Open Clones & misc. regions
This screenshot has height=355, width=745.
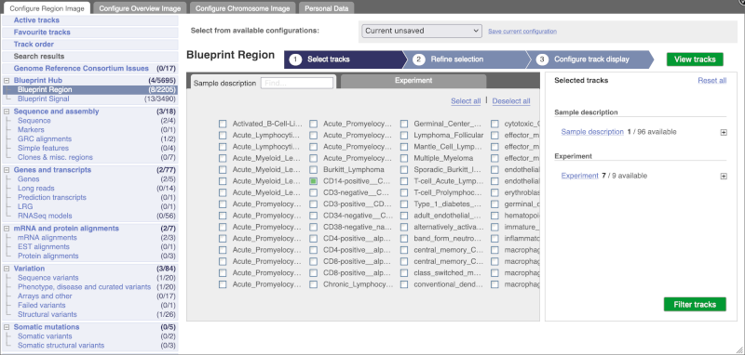coord(55,157)
